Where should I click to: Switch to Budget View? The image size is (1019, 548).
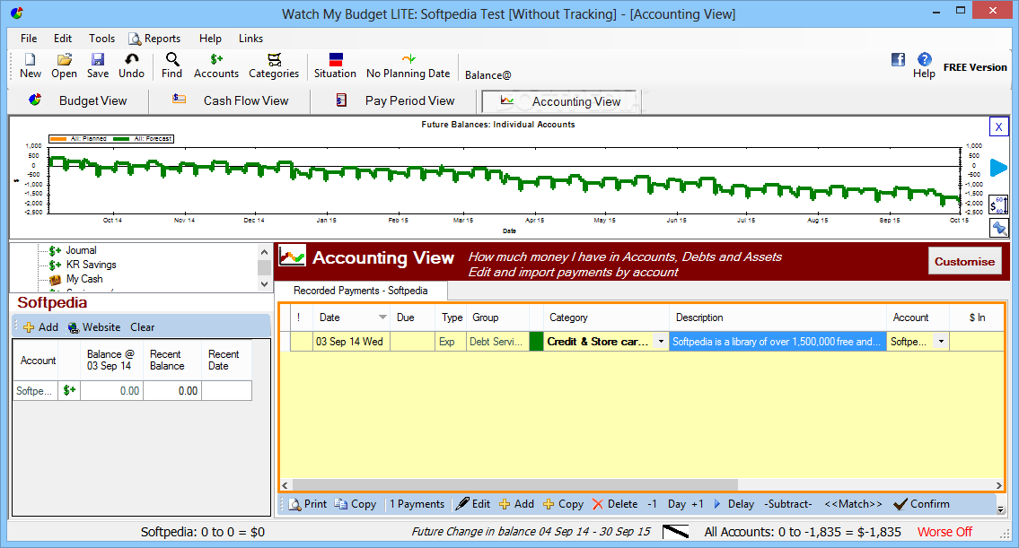pyautogui.click(x=78, y=100)
